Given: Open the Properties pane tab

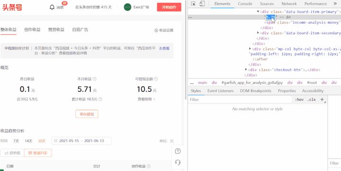Looking at the screenshot, I should click(x=287, y=91).
